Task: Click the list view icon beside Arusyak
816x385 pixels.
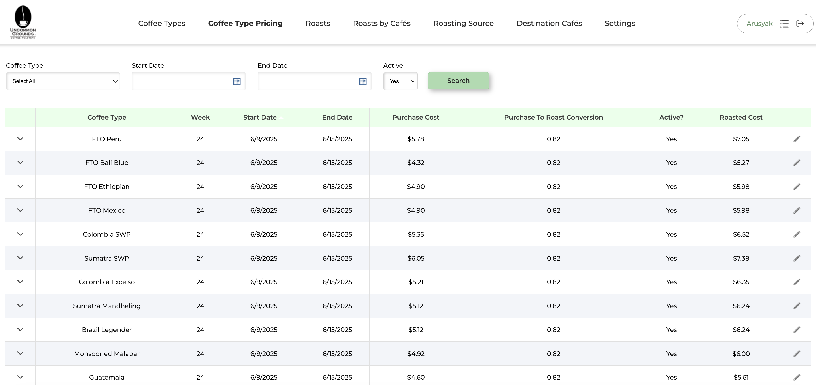Action: [785, 23]
